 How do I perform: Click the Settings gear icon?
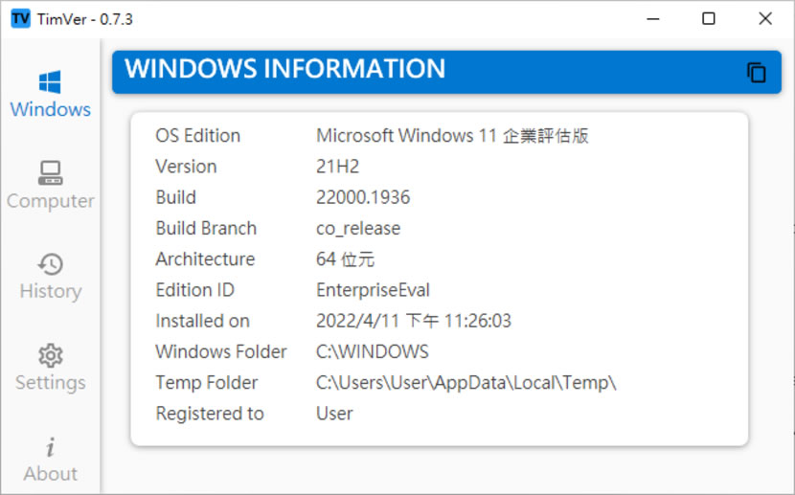[50, 355]
